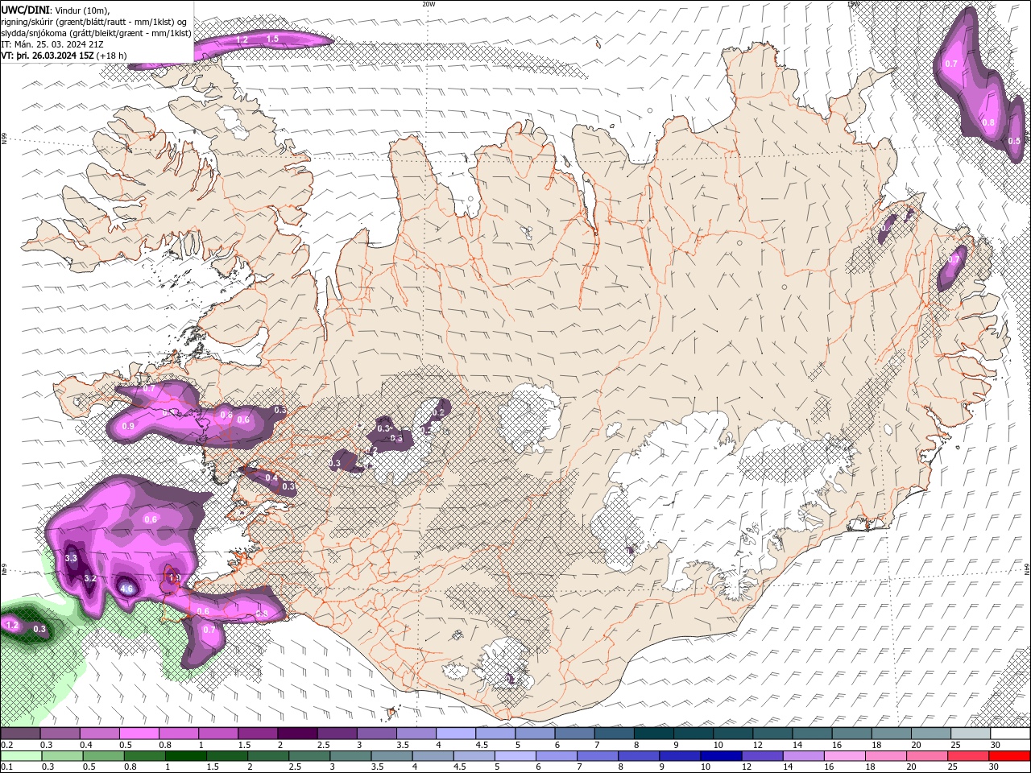Click the darkest green 1 to 1.5 rain swatch
This screenshot has height=773, width=1031.
point(186,756)
